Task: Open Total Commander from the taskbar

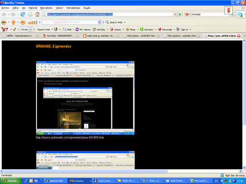Action: 104,181
